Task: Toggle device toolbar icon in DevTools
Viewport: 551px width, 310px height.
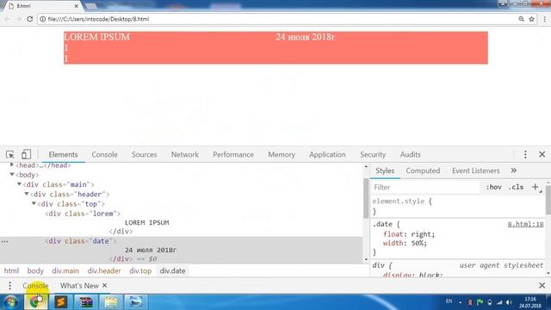Action: (x=26, y=154)
